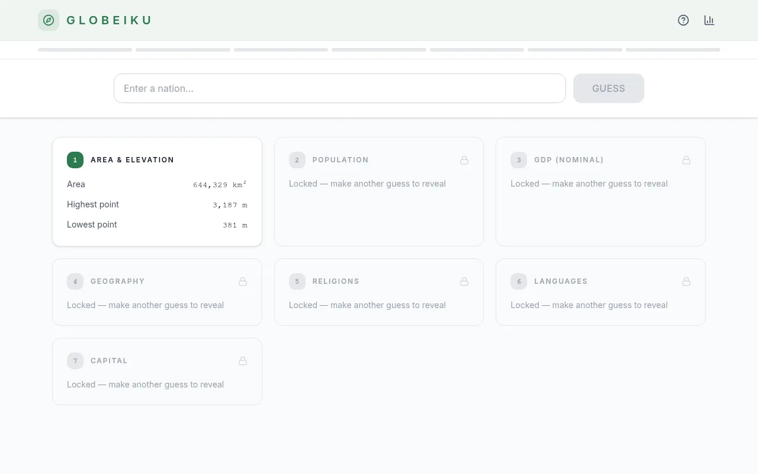Click the number 7 badge on Capital
The width and height of the screenshot is (758, 474).
75,361
